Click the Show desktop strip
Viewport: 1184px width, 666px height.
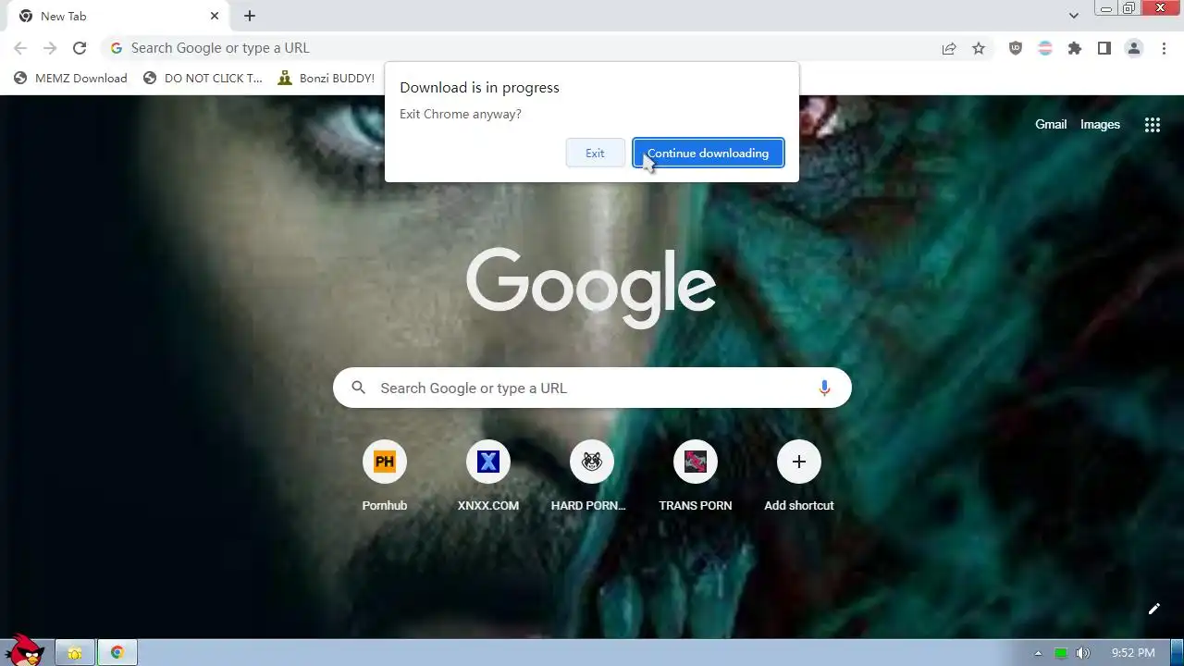click(x=1178, y=653)
